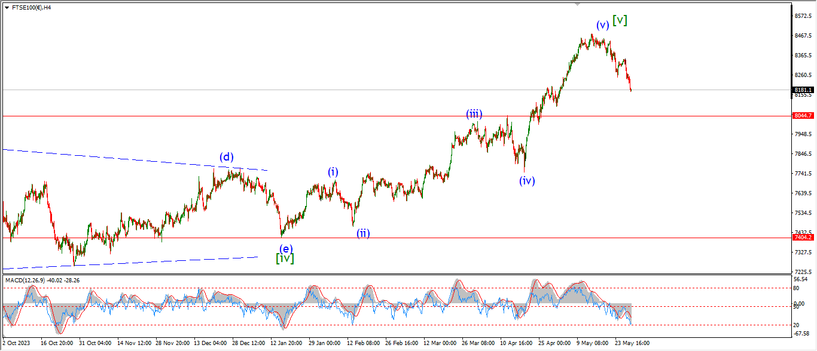Viewport: 817px width, 351px height.
Task: Select the green [iv] wave label
Action: click(285, 258)
